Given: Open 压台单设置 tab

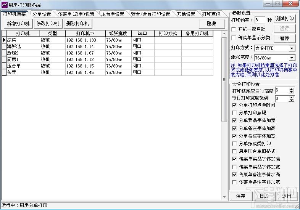Looking at the screenshot, I should tap(113, 14).
